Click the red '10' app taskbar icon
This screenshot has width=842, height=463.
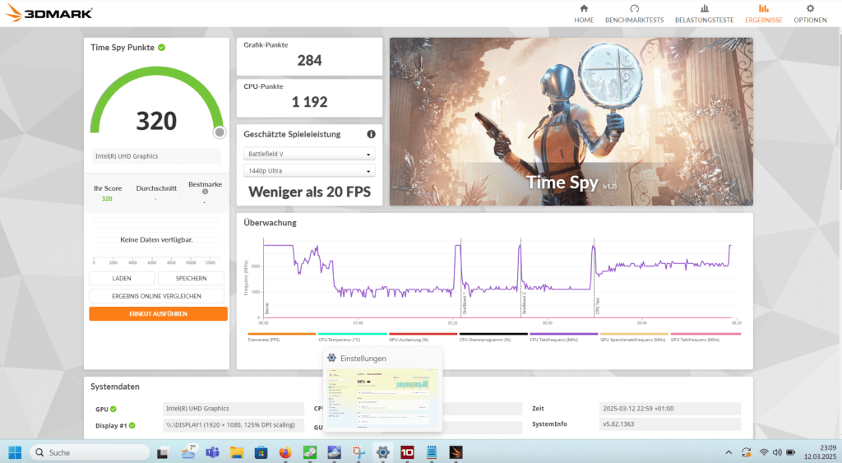coord(407,452)
